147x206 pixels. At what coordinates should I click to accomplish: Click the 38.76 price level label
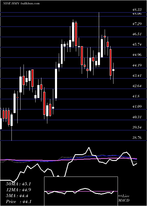click(137, 137)
